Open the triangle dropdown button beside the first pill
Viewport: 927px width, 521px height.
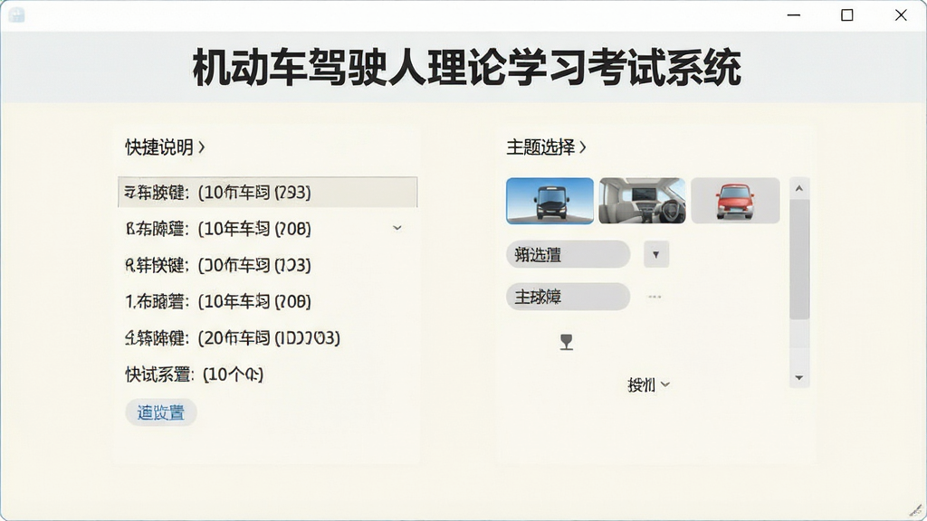tap(655, 254)
